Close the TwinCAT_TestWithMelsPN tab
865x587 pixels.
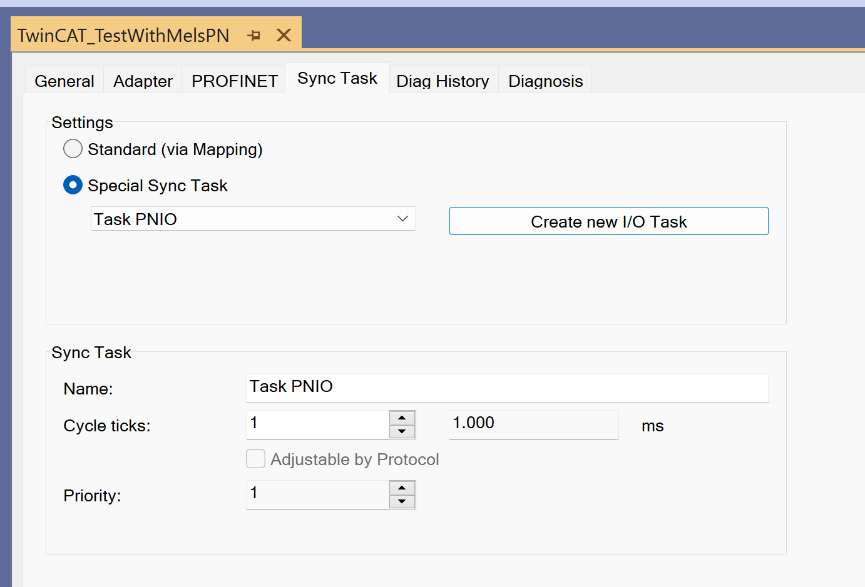284,35
